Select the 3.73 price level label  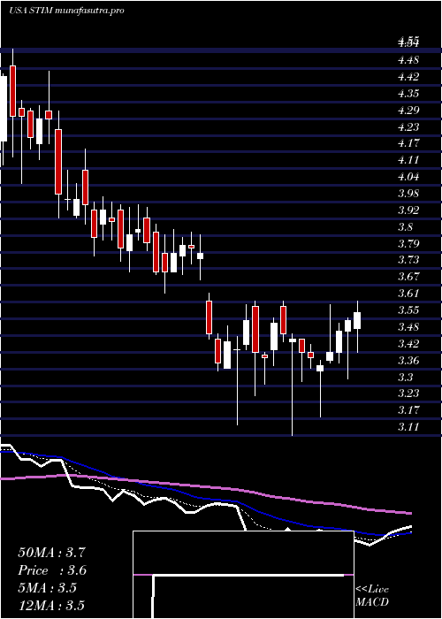[x=408, y=260]
